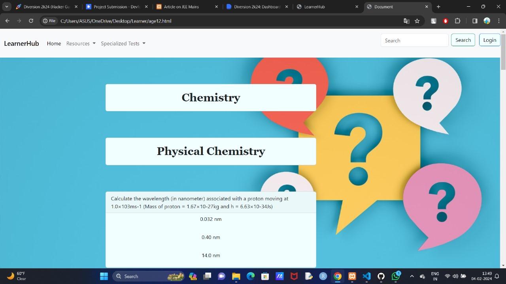Click the File site info chip
The height and width of the screenshot is (284, 506).
tap(49, 21)
